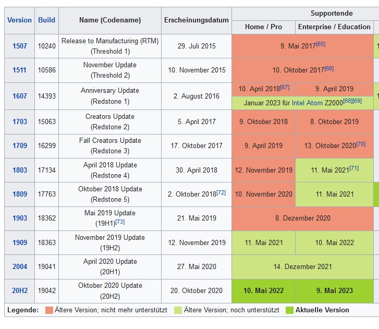Click release date '30. April 2018'
Image resolution: width=379 pixels, height=329 pixels.
[197, 170]
